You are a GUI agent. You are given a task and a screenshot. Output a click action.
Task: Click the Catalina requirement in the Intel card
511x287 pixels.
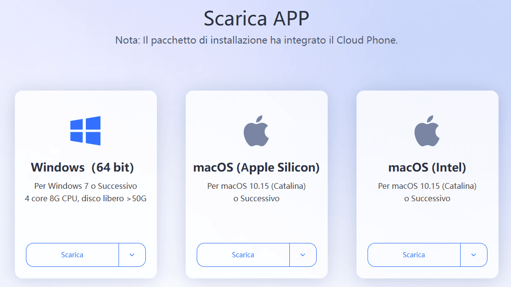[427, 186]
